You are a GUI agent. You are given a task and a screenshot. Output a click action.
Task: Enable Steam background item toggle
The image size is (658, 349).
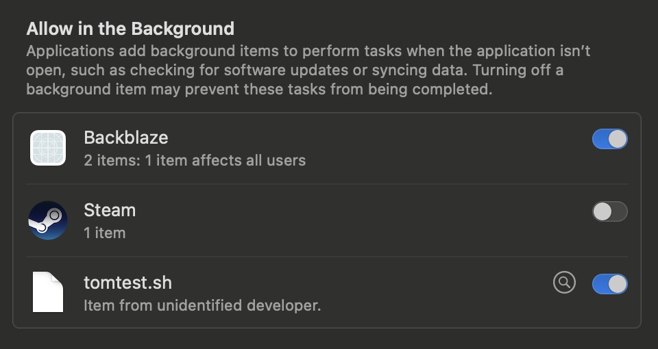pyautogui.click(x=610, y=211)
